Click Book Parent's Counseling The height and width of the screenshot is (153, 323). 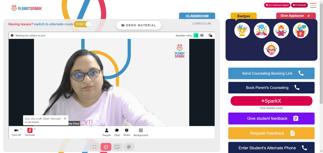click(271, 88)
